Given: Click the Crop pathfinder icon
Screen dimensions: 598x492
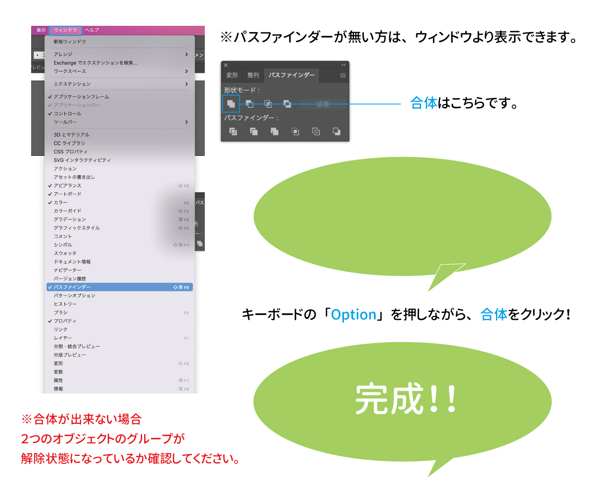Looking at the screenshot, I should [295, 131].
